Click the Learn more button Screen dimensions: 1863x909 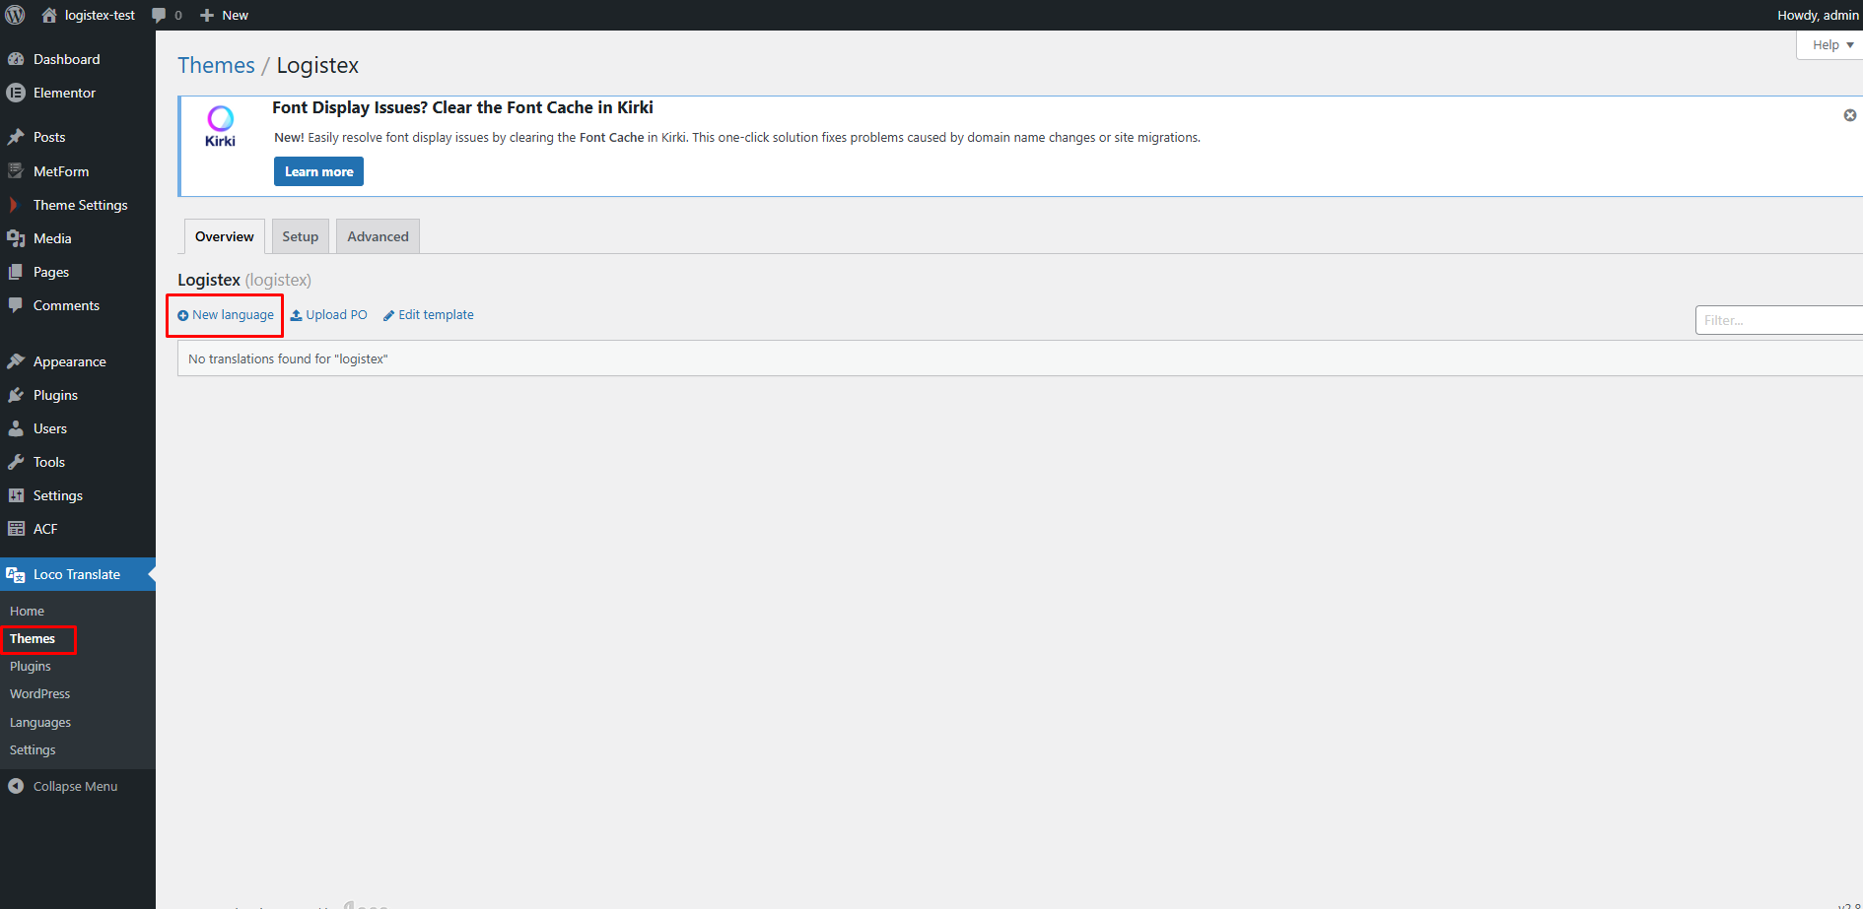[318, 171]
